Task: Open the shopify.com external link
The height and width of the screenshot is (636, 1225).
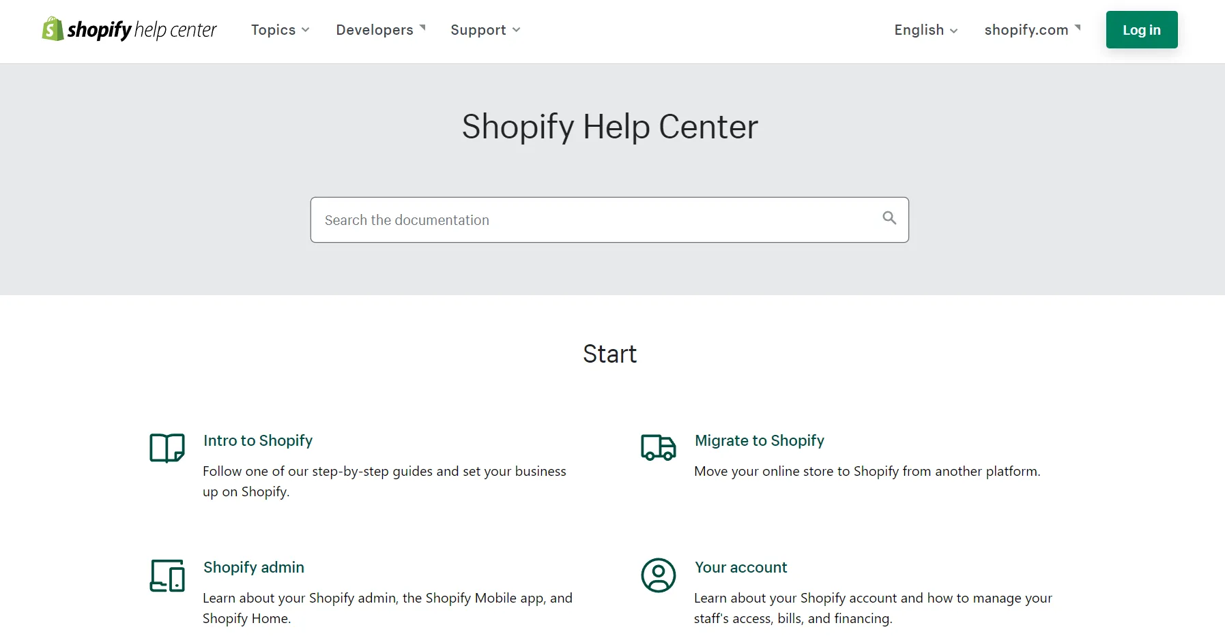Action: (x=1033, y=30)
